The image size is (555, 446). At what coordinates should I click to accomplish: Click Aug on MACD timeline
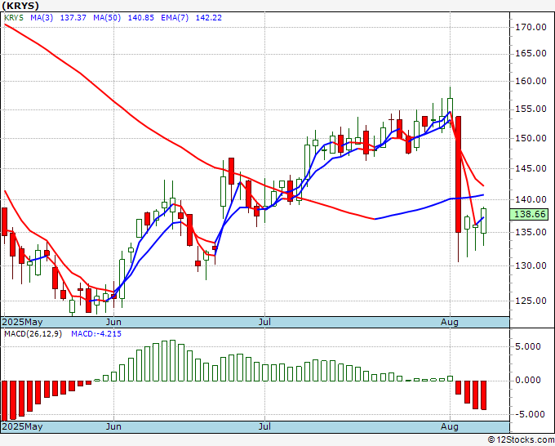pos(450,426)
